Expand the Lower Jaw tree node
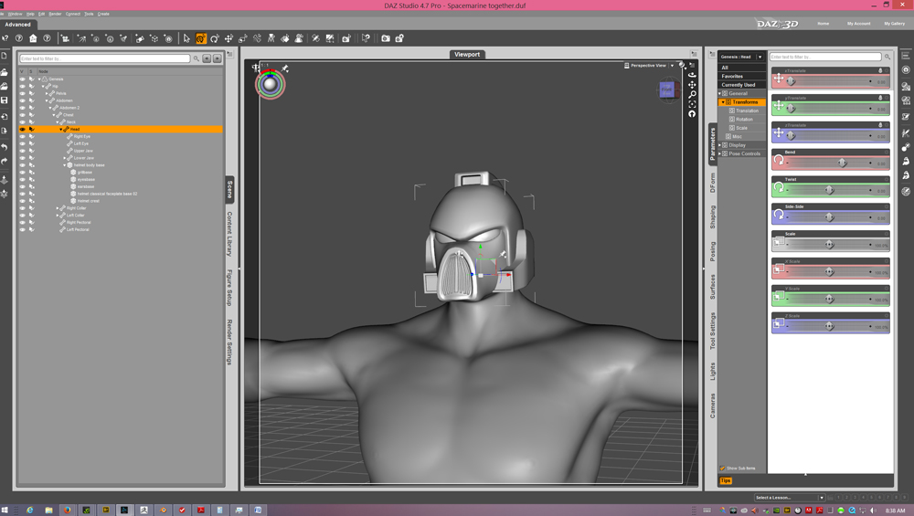Image resolution: width=914 pixels, height=516 pixels. click(x=65, y=158)
